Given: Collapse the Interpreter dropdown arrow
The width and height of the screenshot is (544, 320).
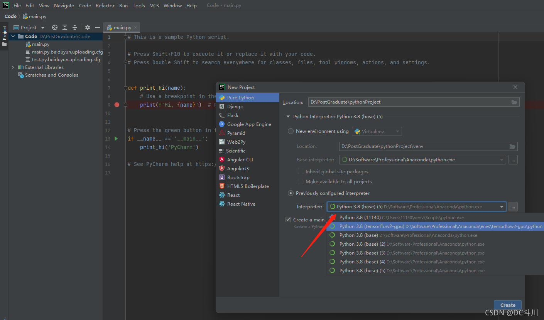Looking at the screenshot, I should click(x=502, y=207).
